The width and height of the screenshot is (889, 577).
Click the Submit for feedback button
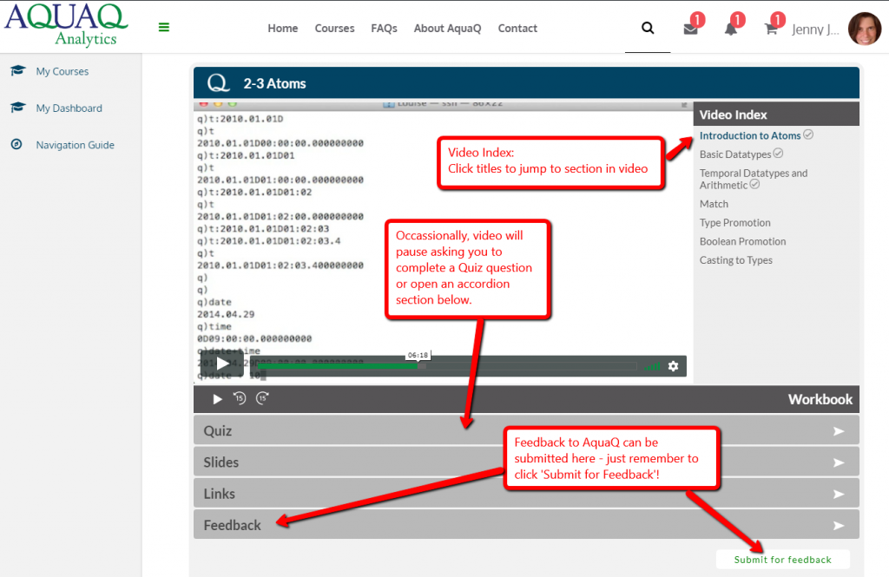point(781,559)
